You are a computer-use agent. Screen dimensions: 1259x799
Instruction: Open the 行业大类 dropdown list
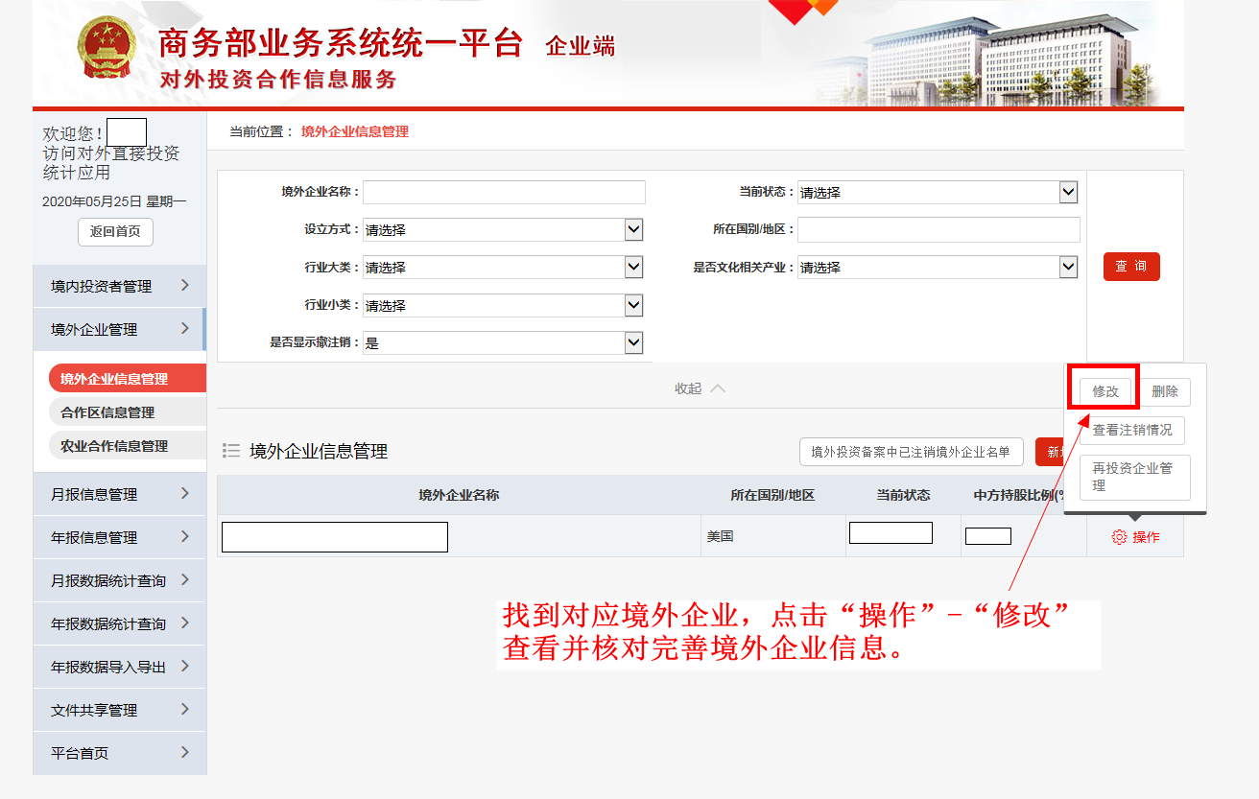click(503, 268)
